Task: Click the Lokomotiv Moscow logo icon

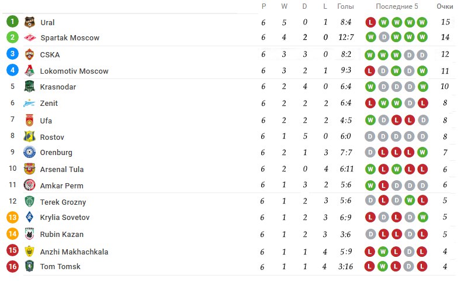Action: [x=29, y=71]
